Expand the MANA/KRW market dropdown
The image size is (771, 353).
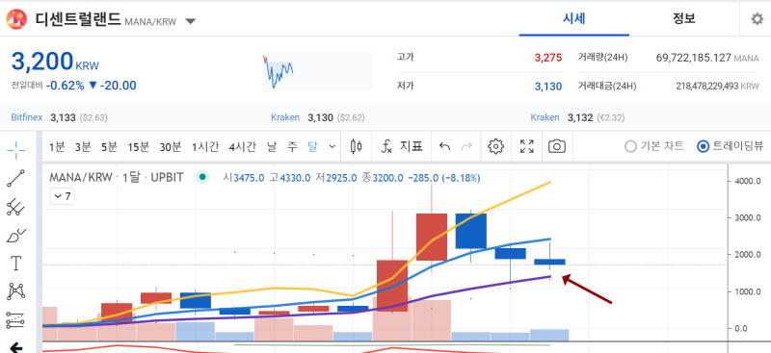click(191, 21)
